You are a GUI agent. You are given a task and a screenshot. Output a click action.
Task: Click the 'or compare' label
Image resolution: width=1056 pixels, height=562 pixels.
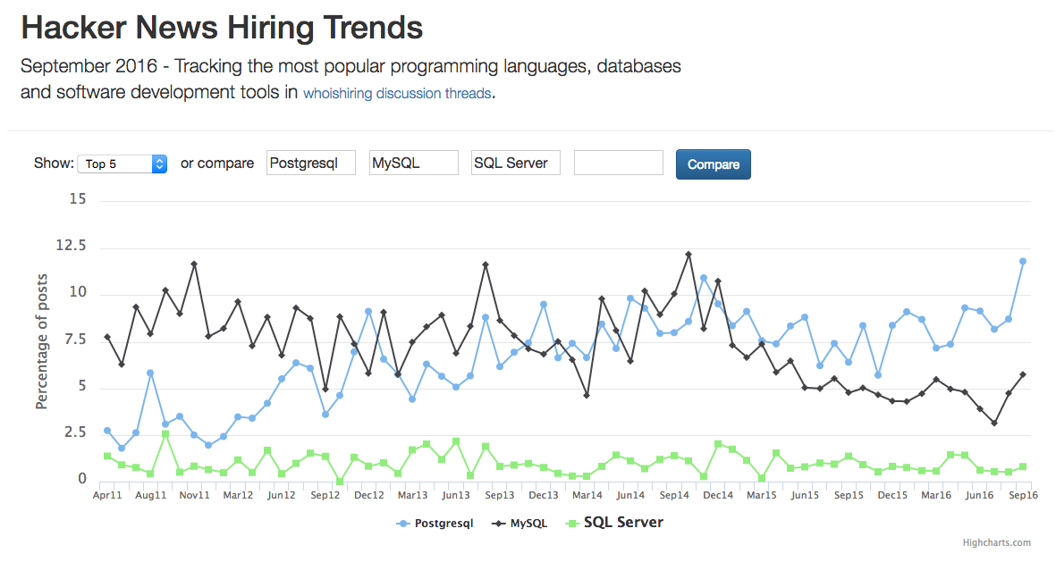coord(217,164)
